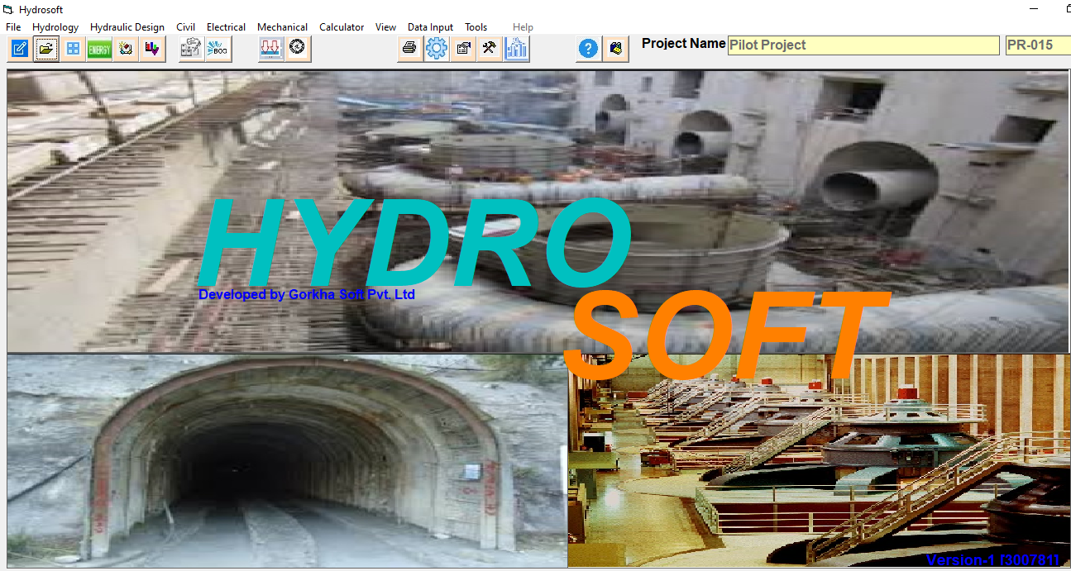Open the Hydraulic Design menu
The width and height of the screenshot is (1071, 571).
coord(127,27)
